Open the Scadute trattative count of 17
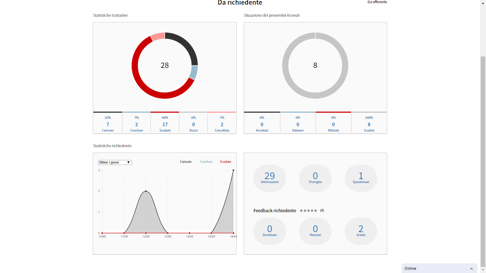The width and height of the screenshot is (486, 273). 165,124
